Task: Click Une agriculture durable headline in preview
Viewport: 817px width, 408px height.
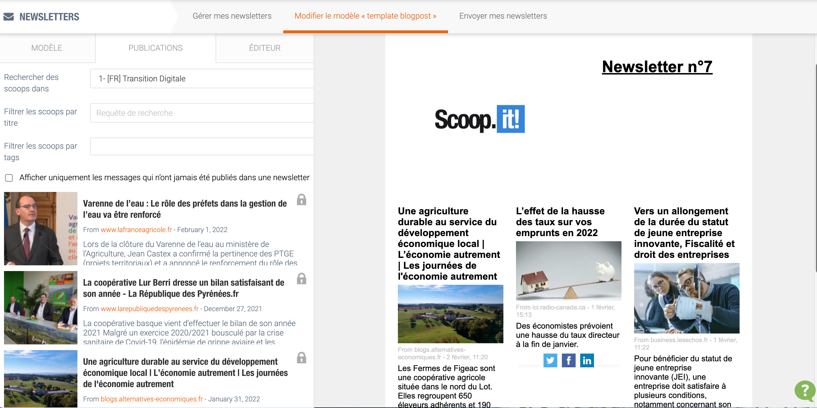Action: pyautogui.click(x=449, y=244)
